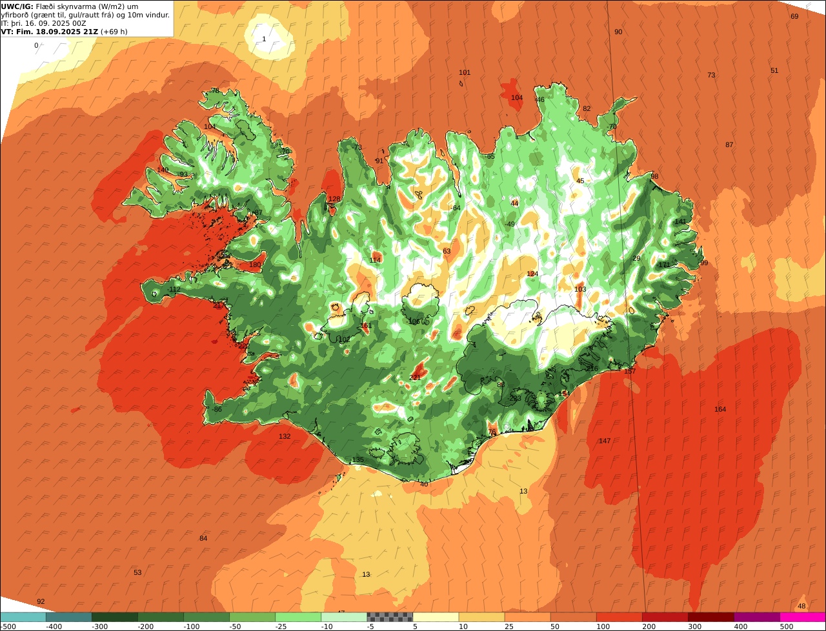Viewport: 826px width, 631px height.
Task: Click the map value '84' in the southwest sea
Action: (203, 539)
